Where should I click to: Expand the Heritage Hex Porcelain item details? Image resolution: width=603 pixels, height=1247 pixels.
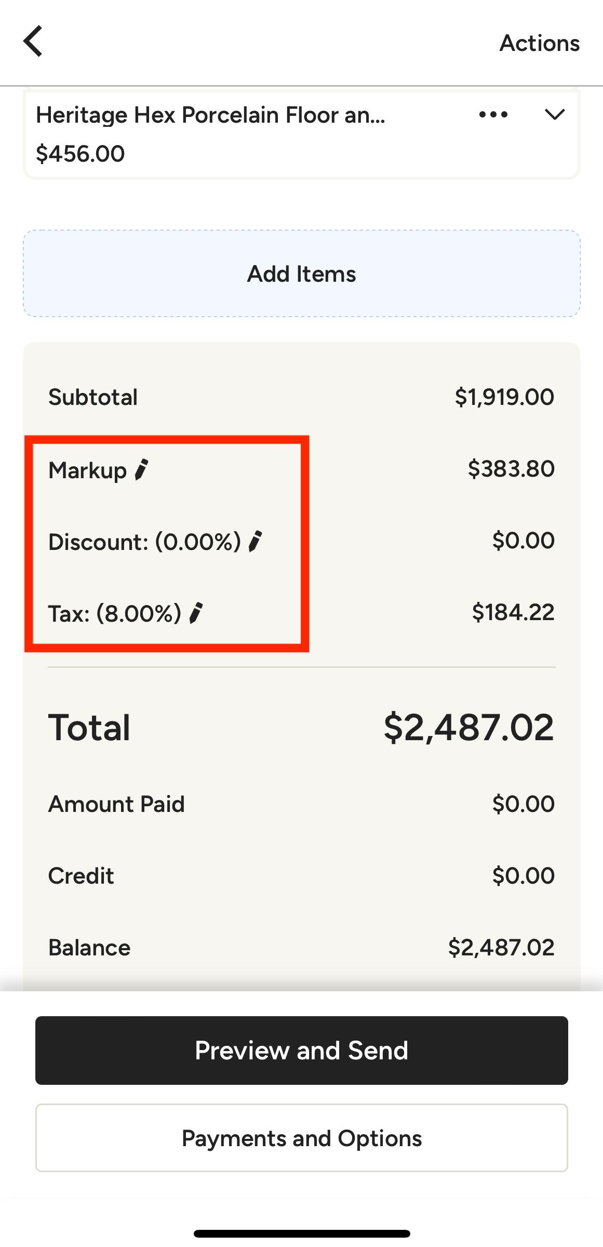pos(554,115)
